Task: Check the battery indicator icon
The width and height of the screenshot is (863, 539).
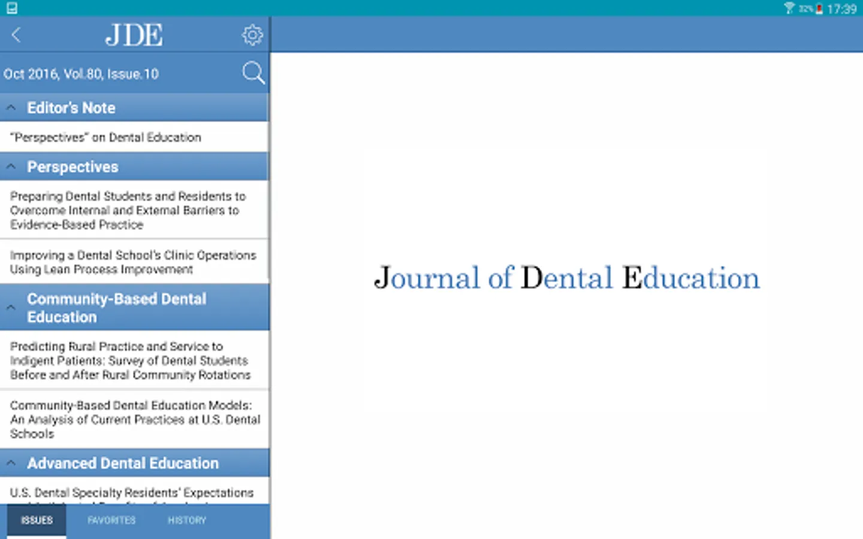Action: pos(819,8)
